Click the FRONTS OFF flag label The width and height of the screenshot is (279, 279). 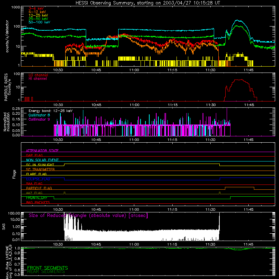(37, 198)
